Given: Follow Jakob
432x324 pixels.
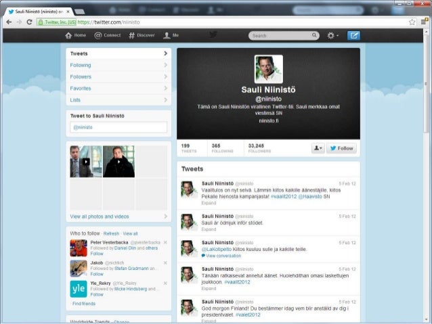Looking at the screenshot, I should 97,274.
